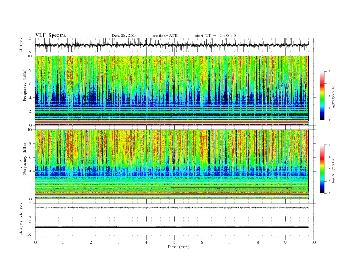Click the "-5" tick on ch.2 colorbar
The width and height of the screenshot is (353, 272).
coord(328,169)
